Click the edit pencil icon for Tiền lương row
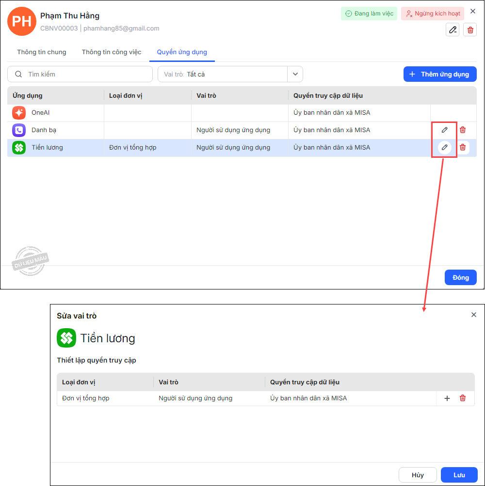 tap(444, 147)
